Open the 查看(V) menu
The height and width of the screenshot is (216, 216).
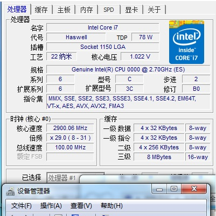click(x=81, y=206)
